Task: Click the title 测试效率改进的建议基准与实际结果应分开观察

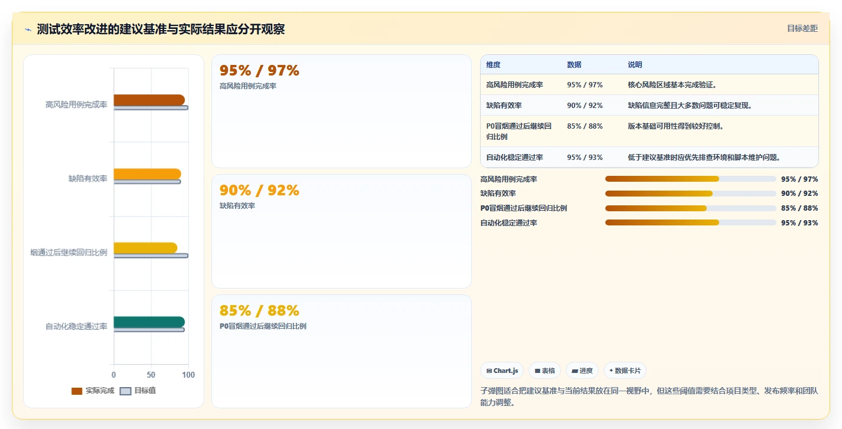Action: [x=161, y=30]
